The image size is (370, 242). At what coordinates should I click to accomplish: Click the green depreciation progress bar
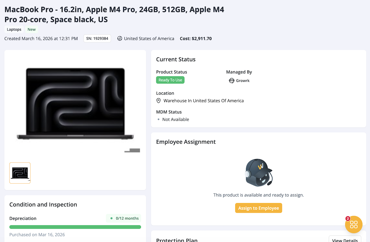click(x=75, y=227)
